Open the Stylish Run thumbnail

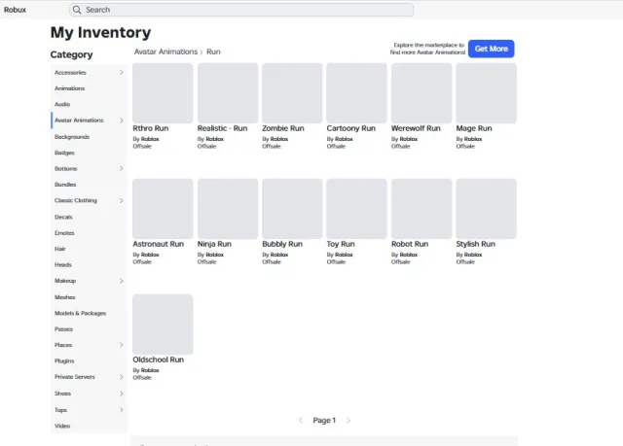487,209
